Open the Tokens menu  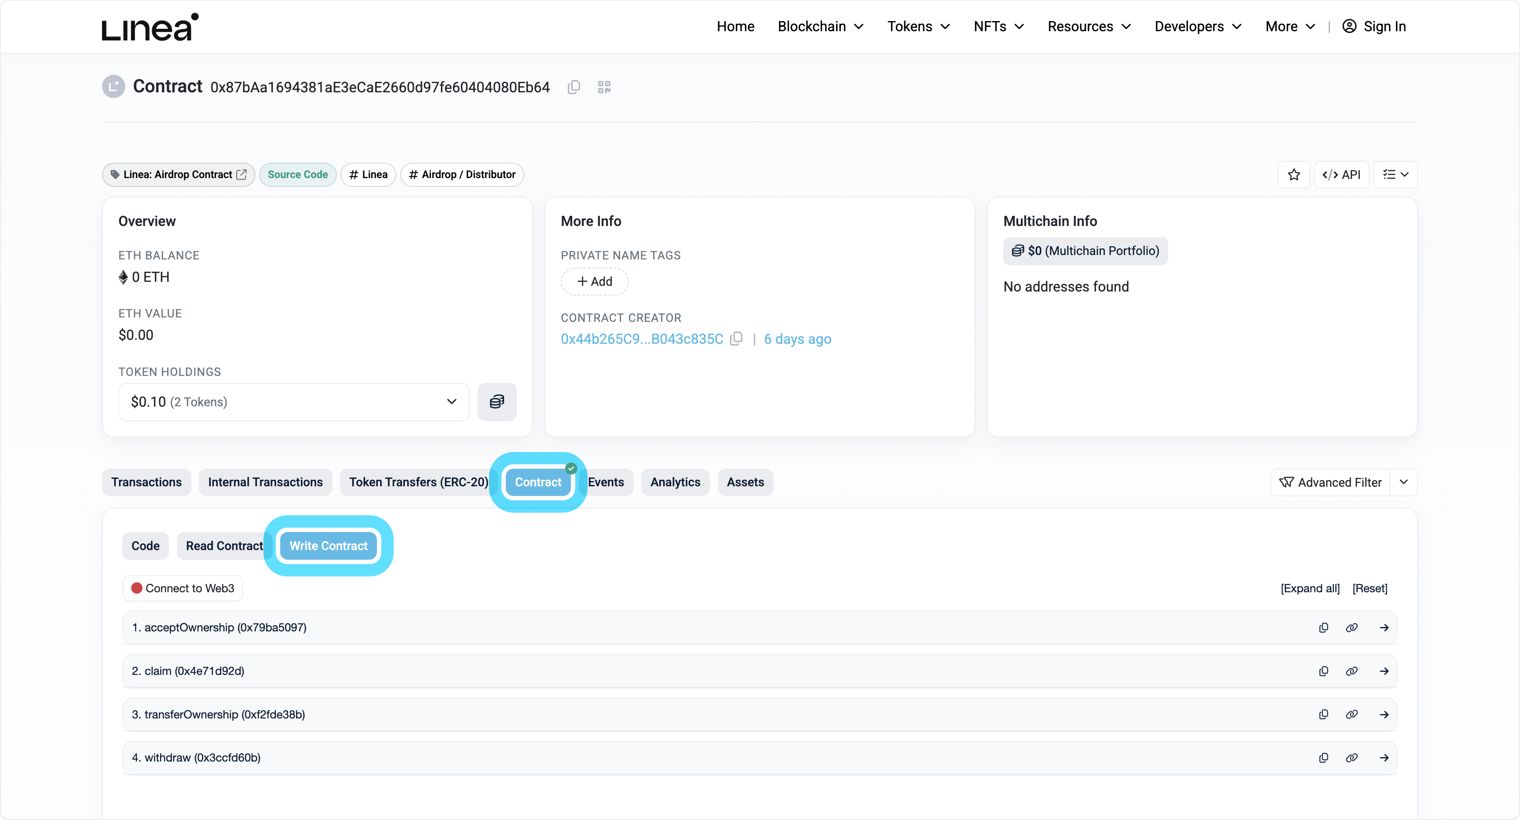(918, 26)
